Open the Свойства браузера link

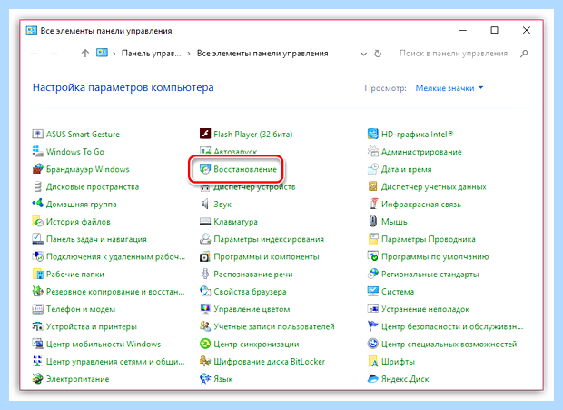[251, 292]
